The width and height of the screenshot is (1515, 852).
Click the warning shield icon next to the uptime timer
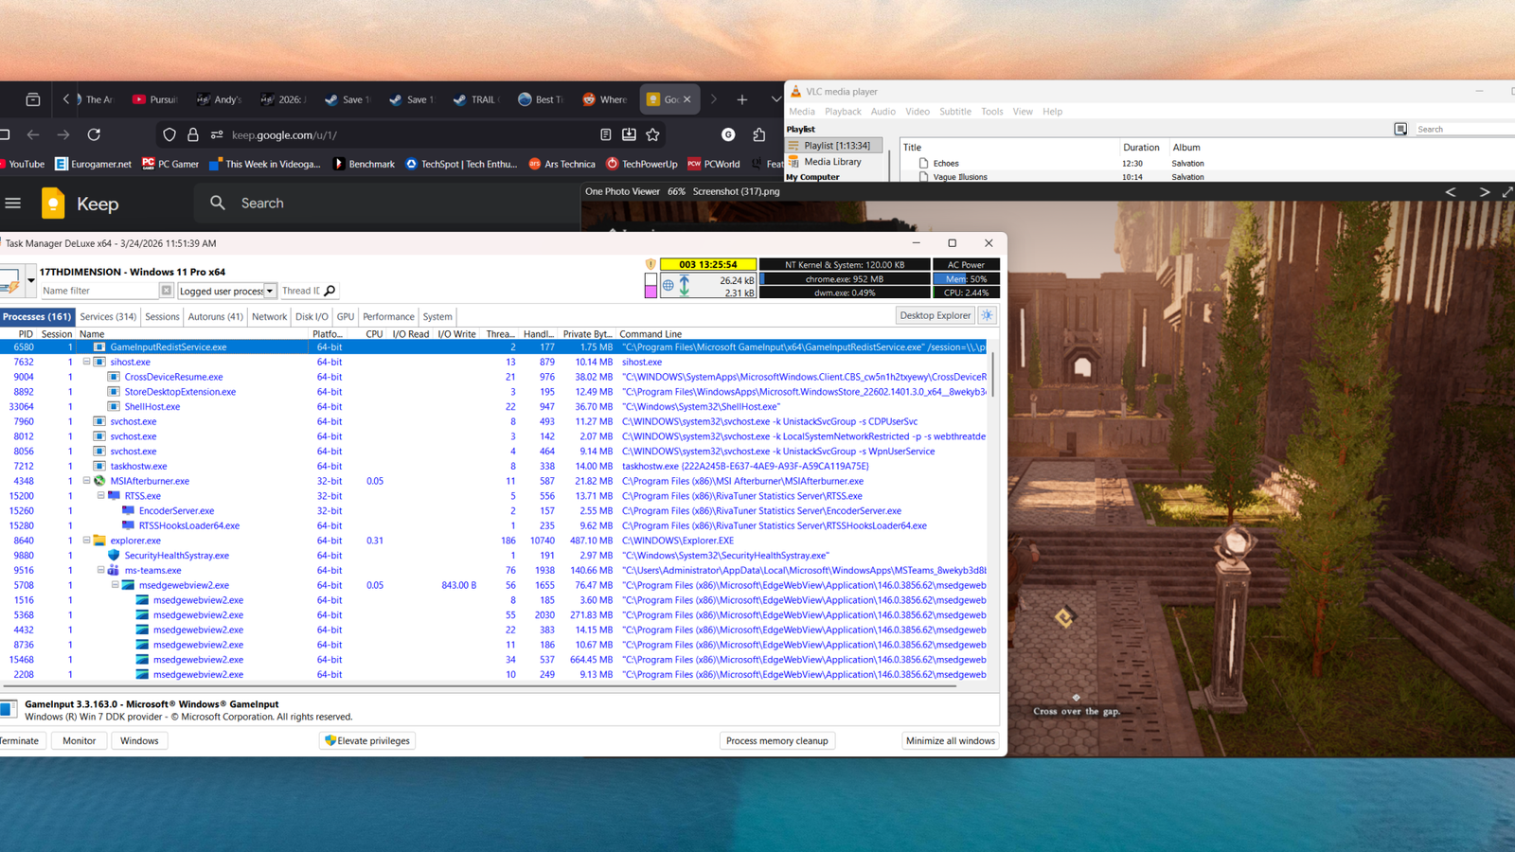651,264
